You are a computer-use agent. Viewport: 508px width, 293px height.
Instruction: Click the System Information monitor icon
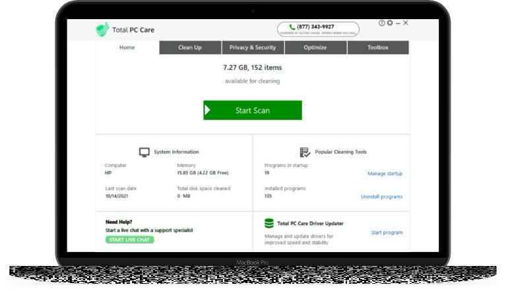(x=144, y=152)
